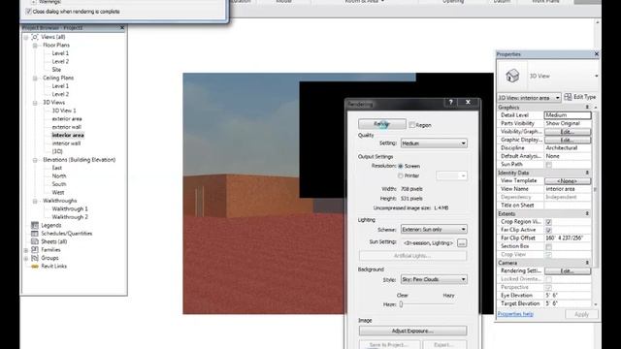Image resolution: width=621 pixels, height=349 pixels.
Task: Select exterior wall view
Action: 67,127
